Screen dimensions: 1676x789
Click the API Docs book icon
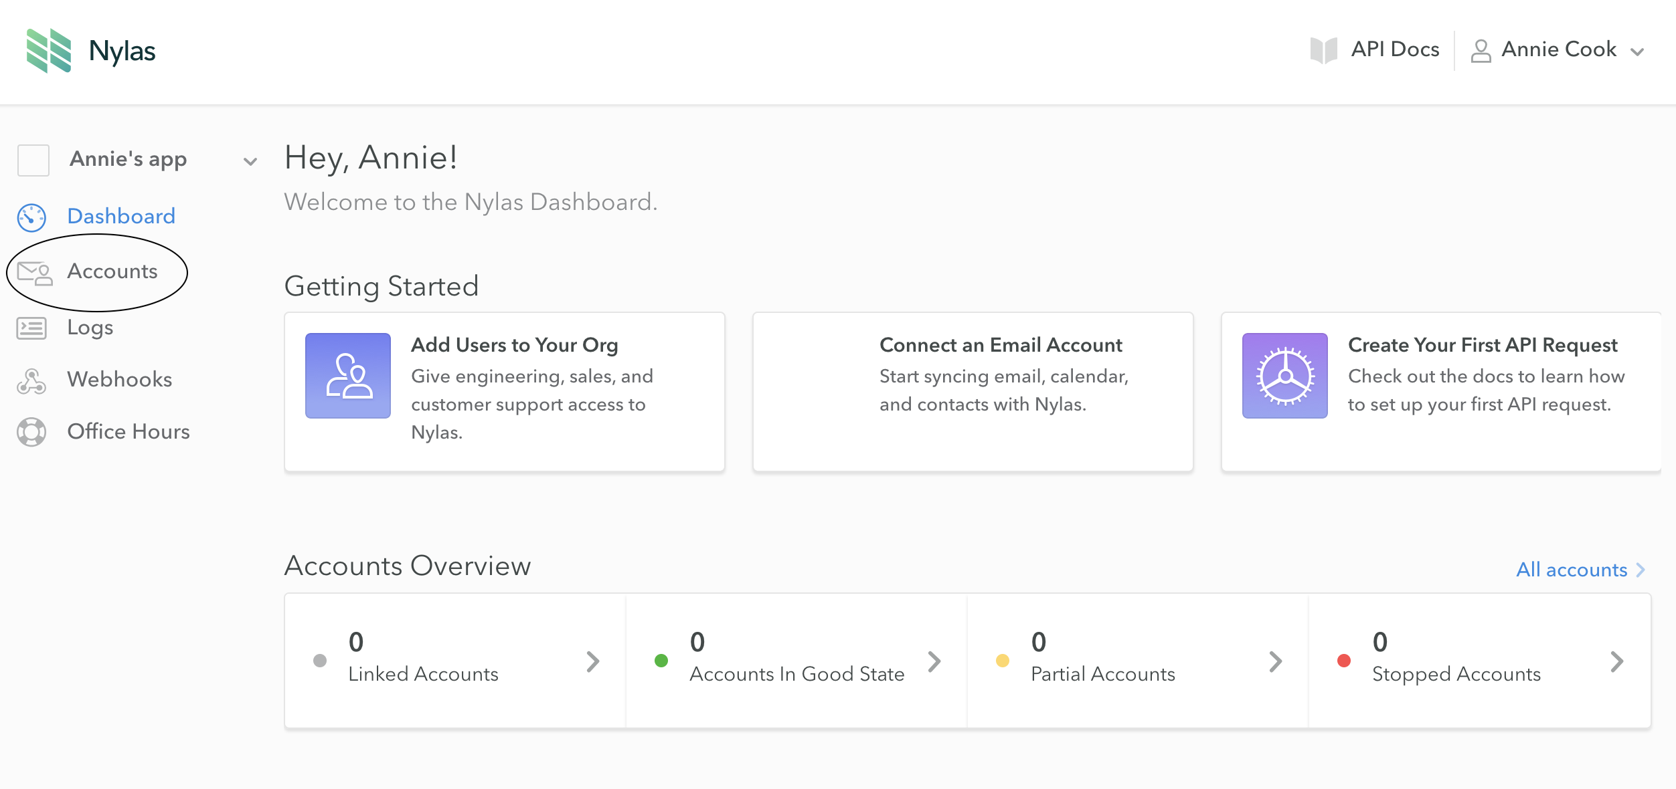pos(1323,50)
